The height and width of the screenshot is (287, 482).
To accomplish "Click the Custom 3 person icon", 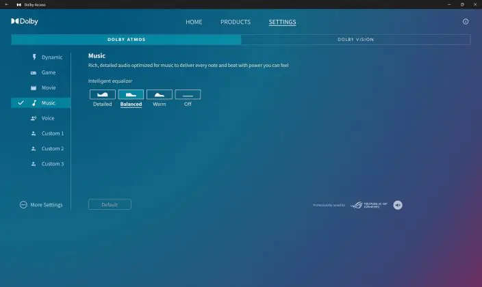I will click(34, 164).
